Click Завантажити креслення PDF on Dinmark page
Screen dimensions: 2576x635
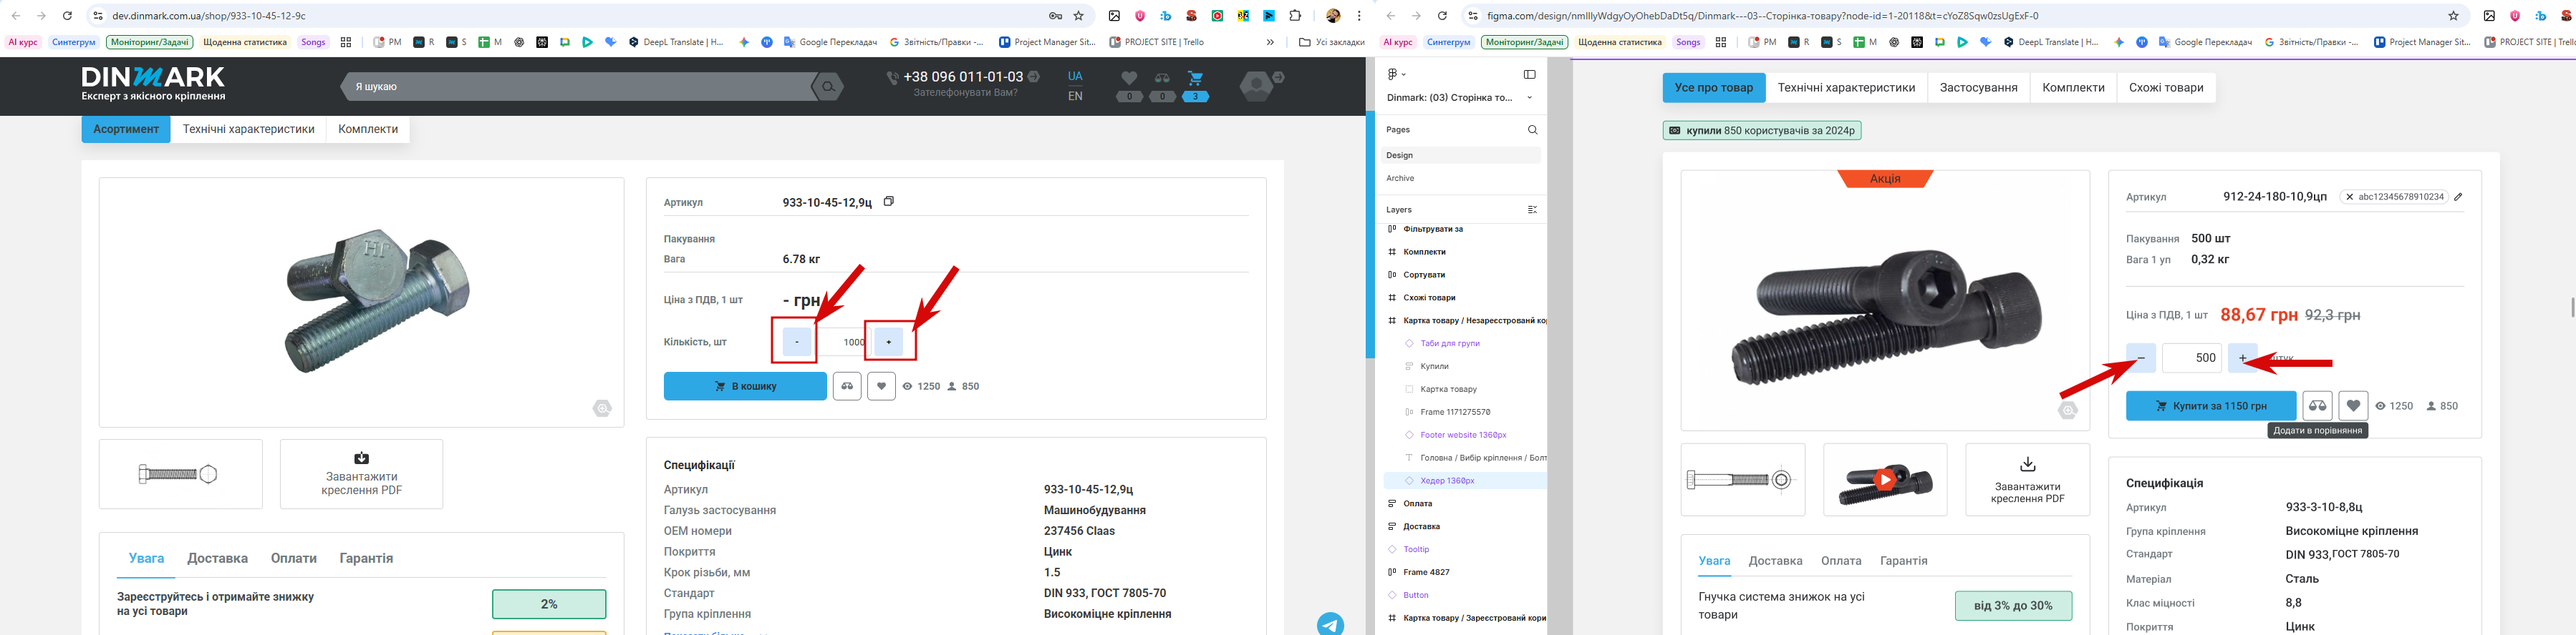click(x=361, y=474)
